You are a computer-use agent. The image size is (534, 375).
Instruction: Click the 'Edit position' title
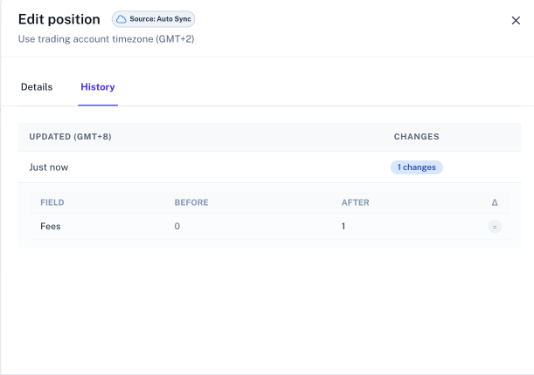[x=59, y=19]
